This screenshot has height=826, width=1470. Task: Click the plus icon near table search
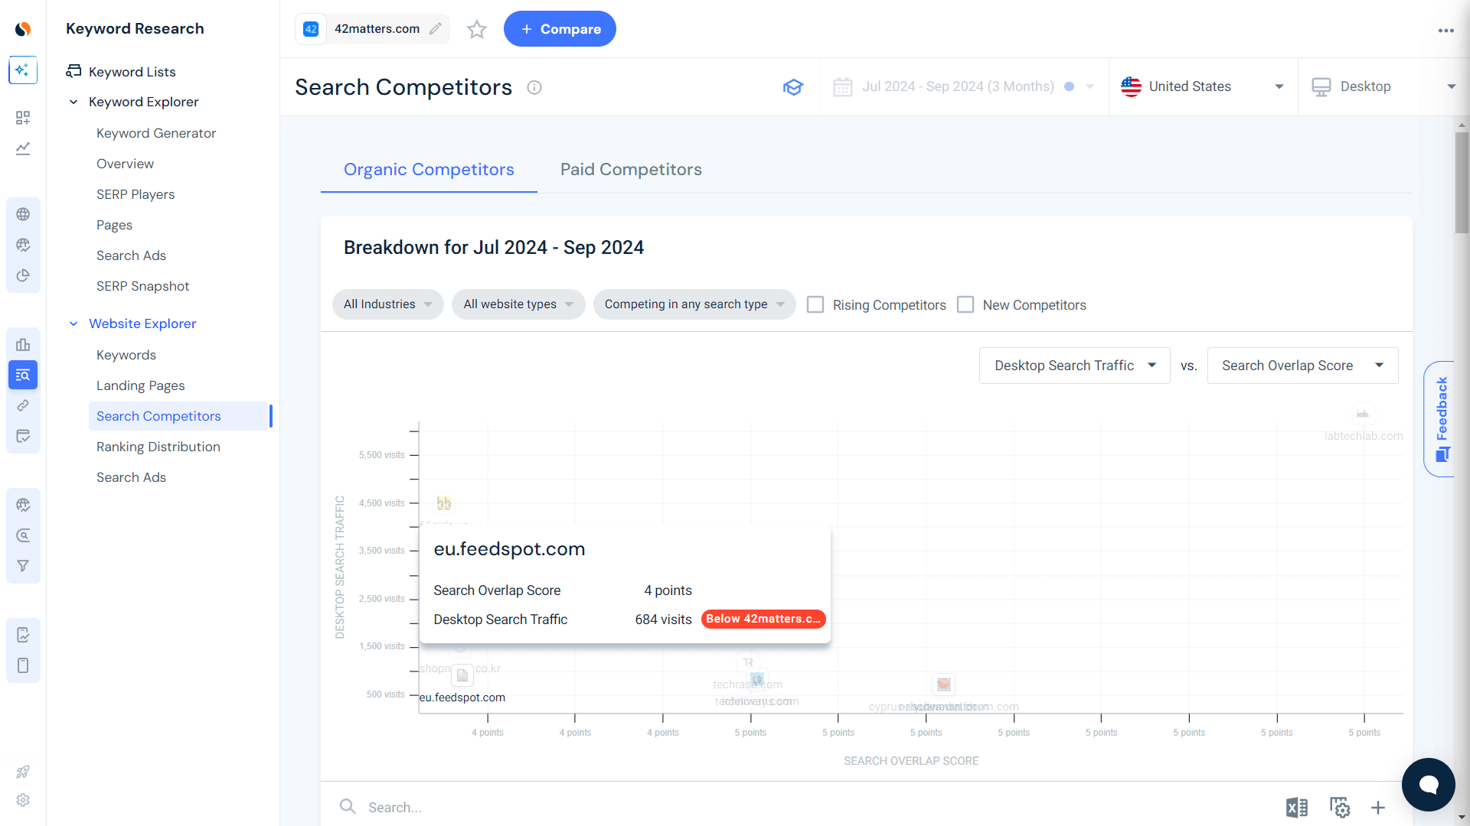click(1378, 808)
